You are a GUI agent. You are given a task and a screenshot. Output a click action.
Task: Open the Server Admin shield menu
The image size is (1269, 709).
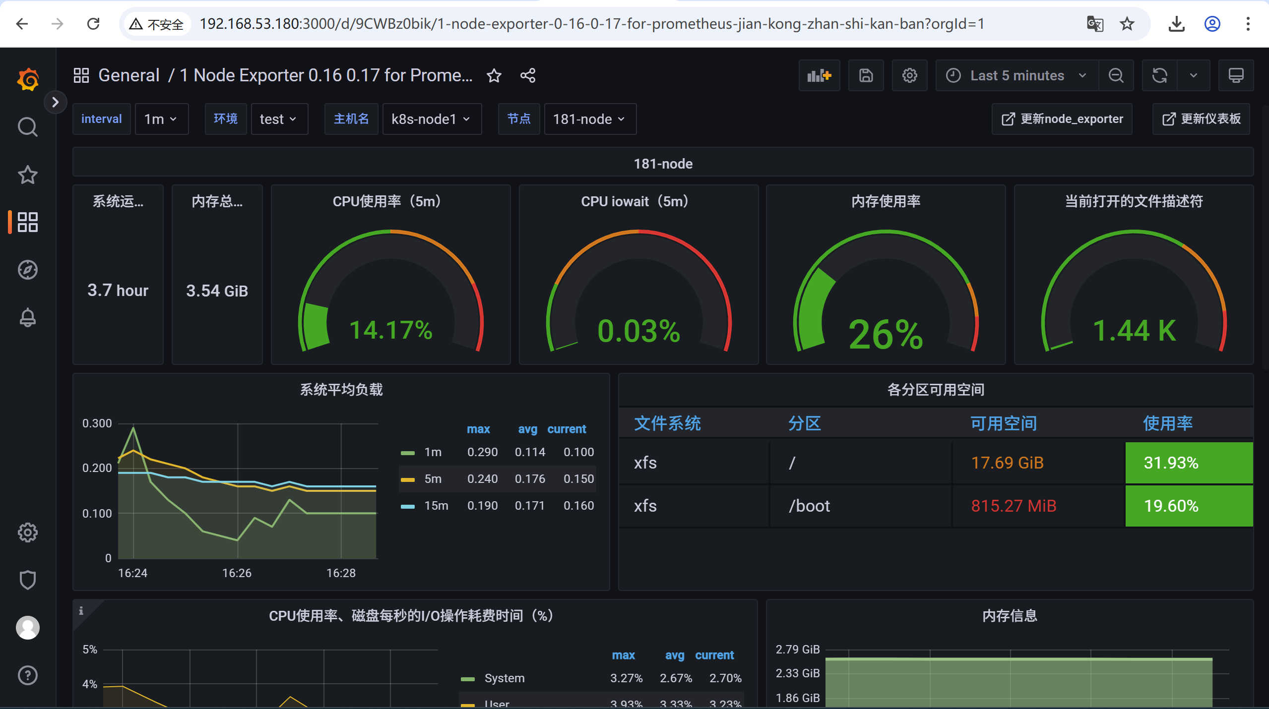[27, 580]
